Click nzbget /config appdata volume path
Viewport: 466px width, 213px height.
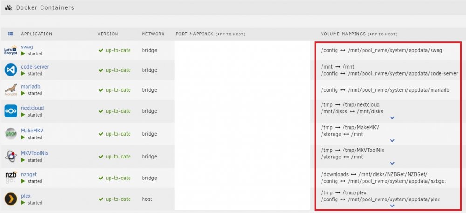click(384, 181)
